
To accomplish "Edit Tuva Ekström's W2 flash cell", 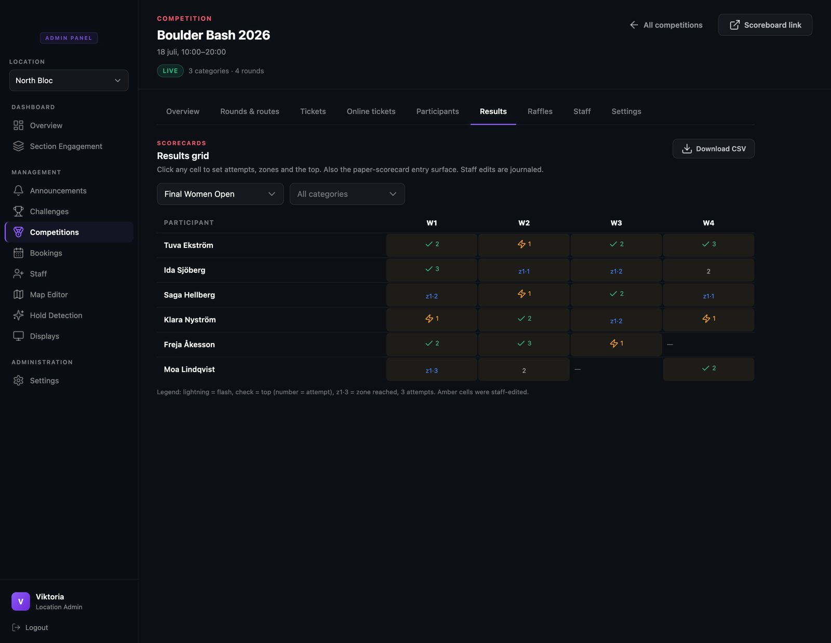I will 524,245.
